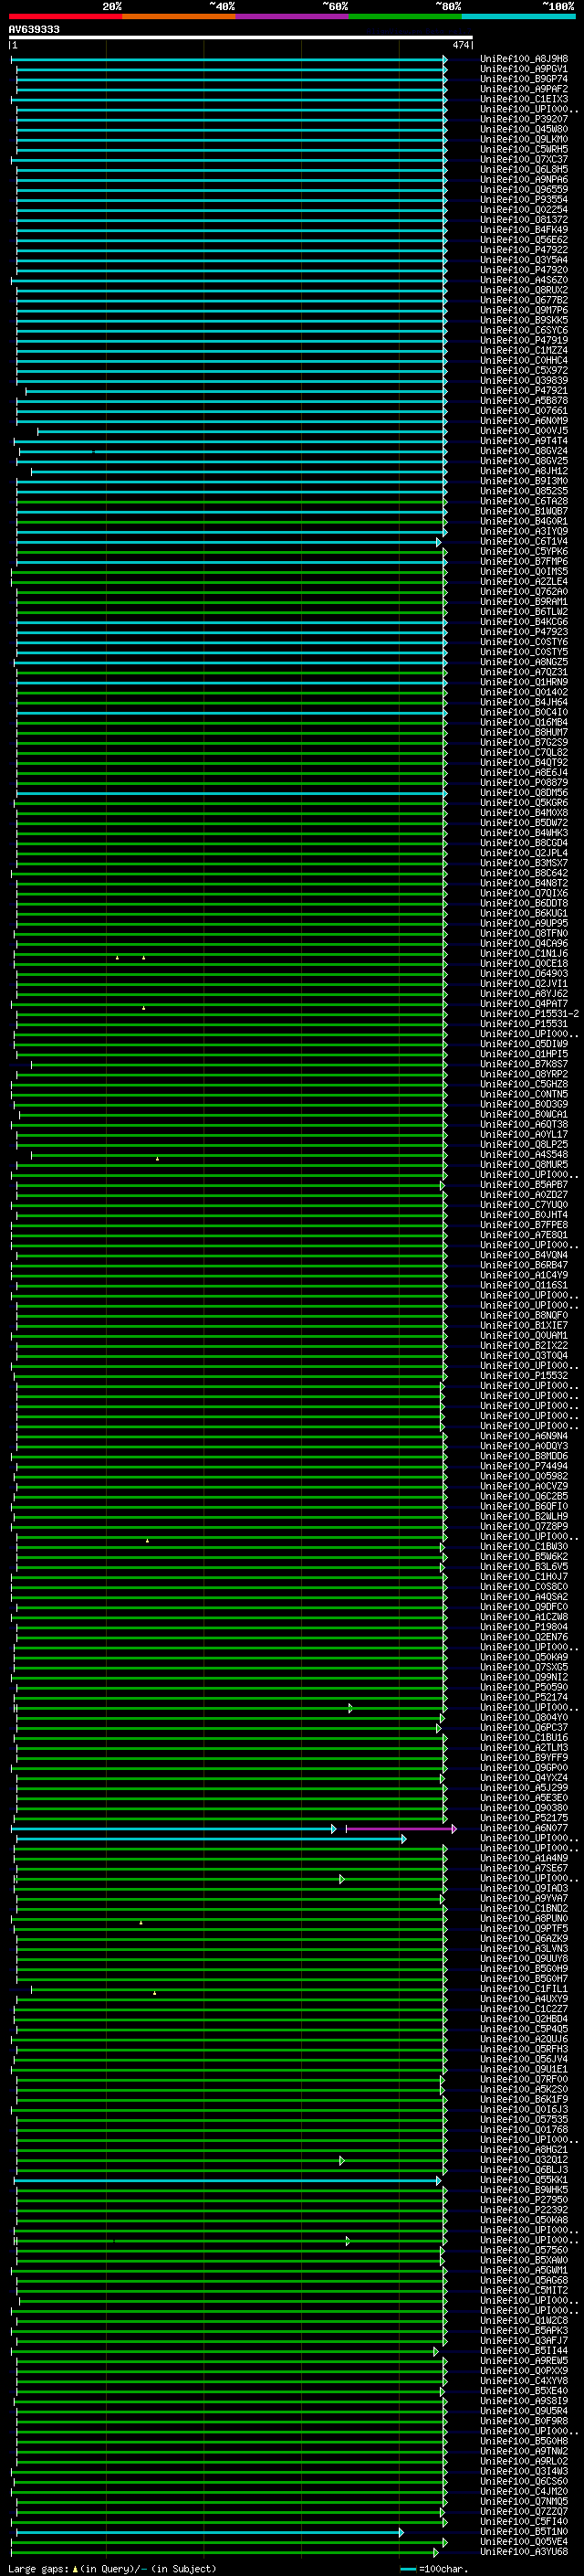Select hit UniRef100_B0C4I0
Viewport: 584px width, 2576px height.
click(x=524, y=712)
